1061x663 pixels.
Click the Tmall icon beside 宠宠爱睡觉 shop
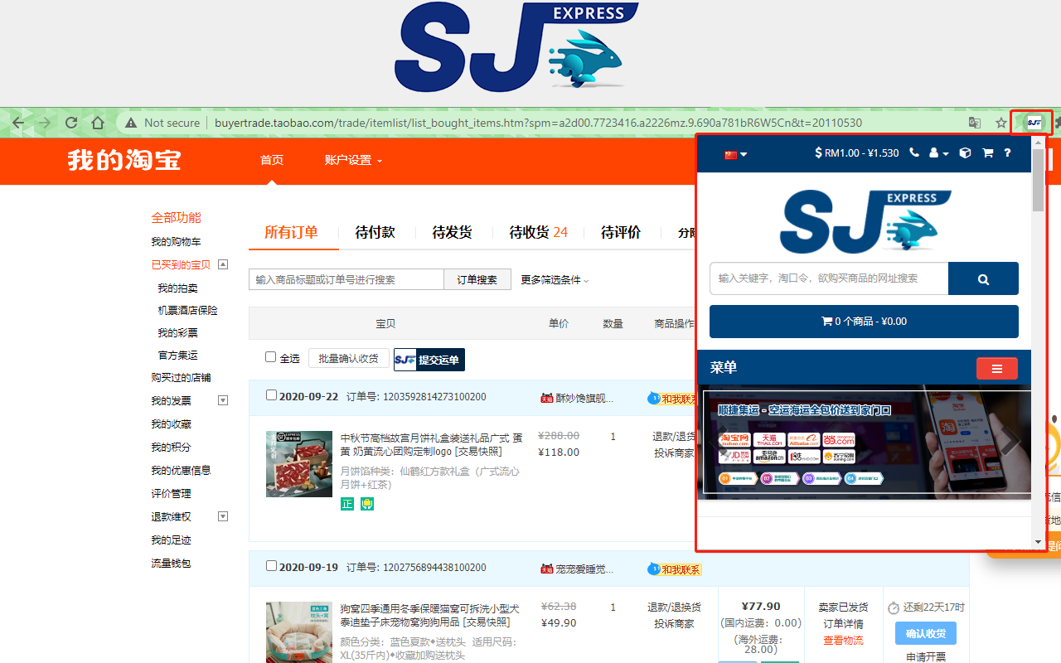click(x=546, y=569)
